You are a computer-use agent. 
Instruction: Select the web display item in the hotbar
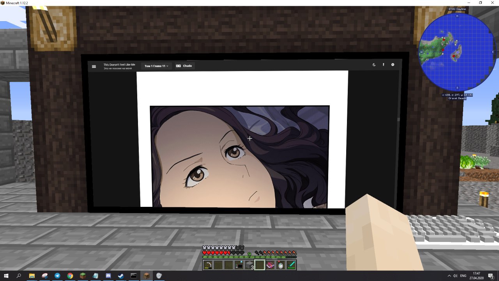click(x=239, y=265)
